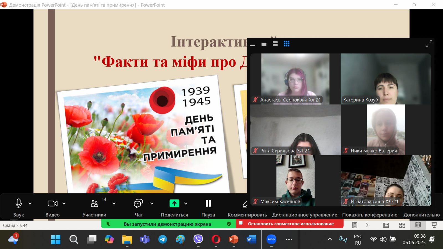Screen dimensions: 443x249
Task: Click the green Поделиться share icon
Action: click(x=174, y=204)
